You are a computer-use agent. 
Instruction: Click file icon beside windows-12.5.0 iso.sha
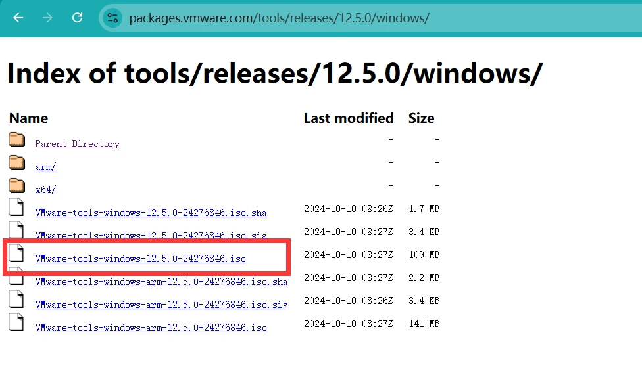16,207
